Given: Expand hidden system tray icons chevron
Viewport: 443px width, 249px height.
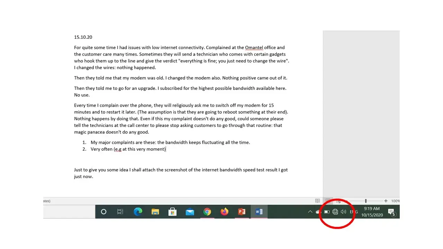Looking at the screenshot, I should click(310, 212).
